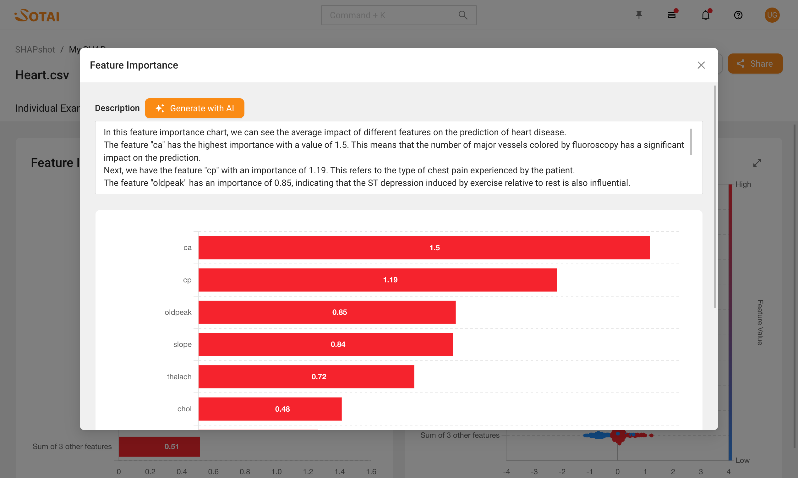The height and width of the screenshot is (478, 798).
Task: Click Generate with AI button
Action: (x=194, y=108)
